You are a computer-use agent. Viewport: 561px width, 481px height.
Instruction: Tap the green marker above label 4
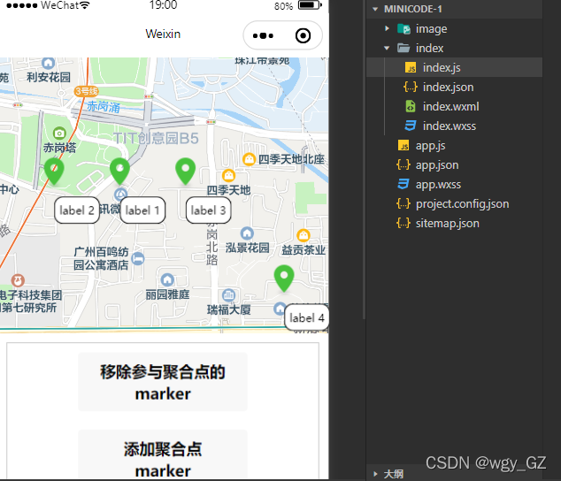click(x=284, y=279)
